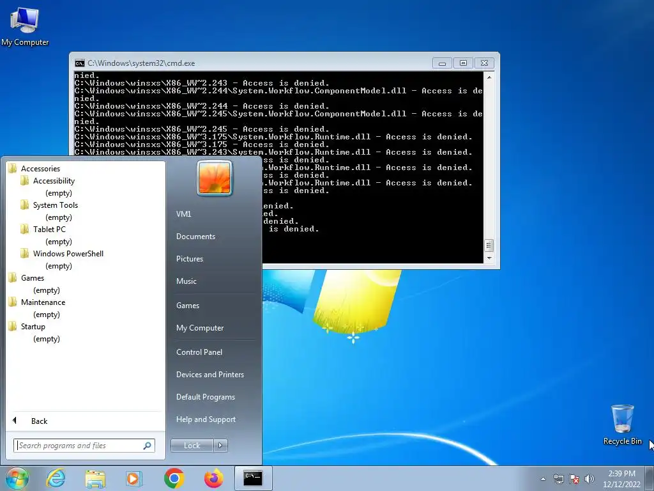Open Action Center flag icon
This screenshot has width=654, height=491.
(x=574, y=479)
